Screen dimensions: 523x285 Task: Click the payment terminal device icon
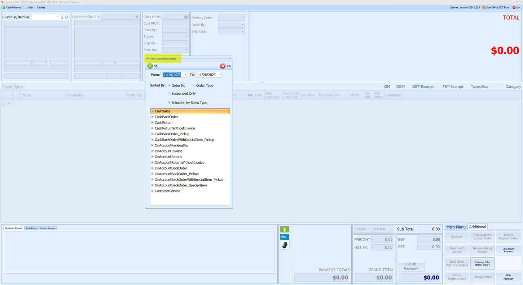tap(285, 245)
